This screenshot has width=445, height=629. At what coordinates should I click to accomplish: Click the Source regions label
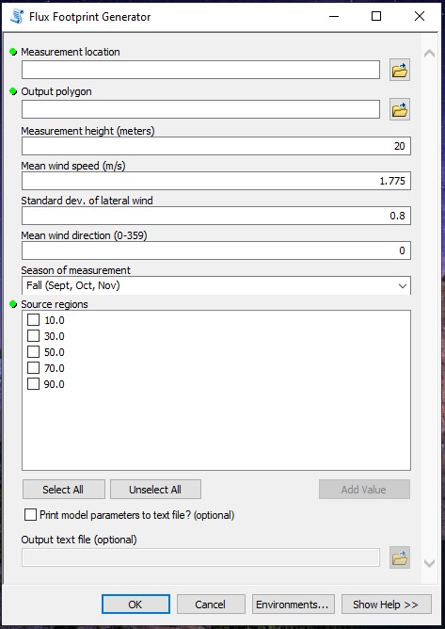tap(55, 304)
